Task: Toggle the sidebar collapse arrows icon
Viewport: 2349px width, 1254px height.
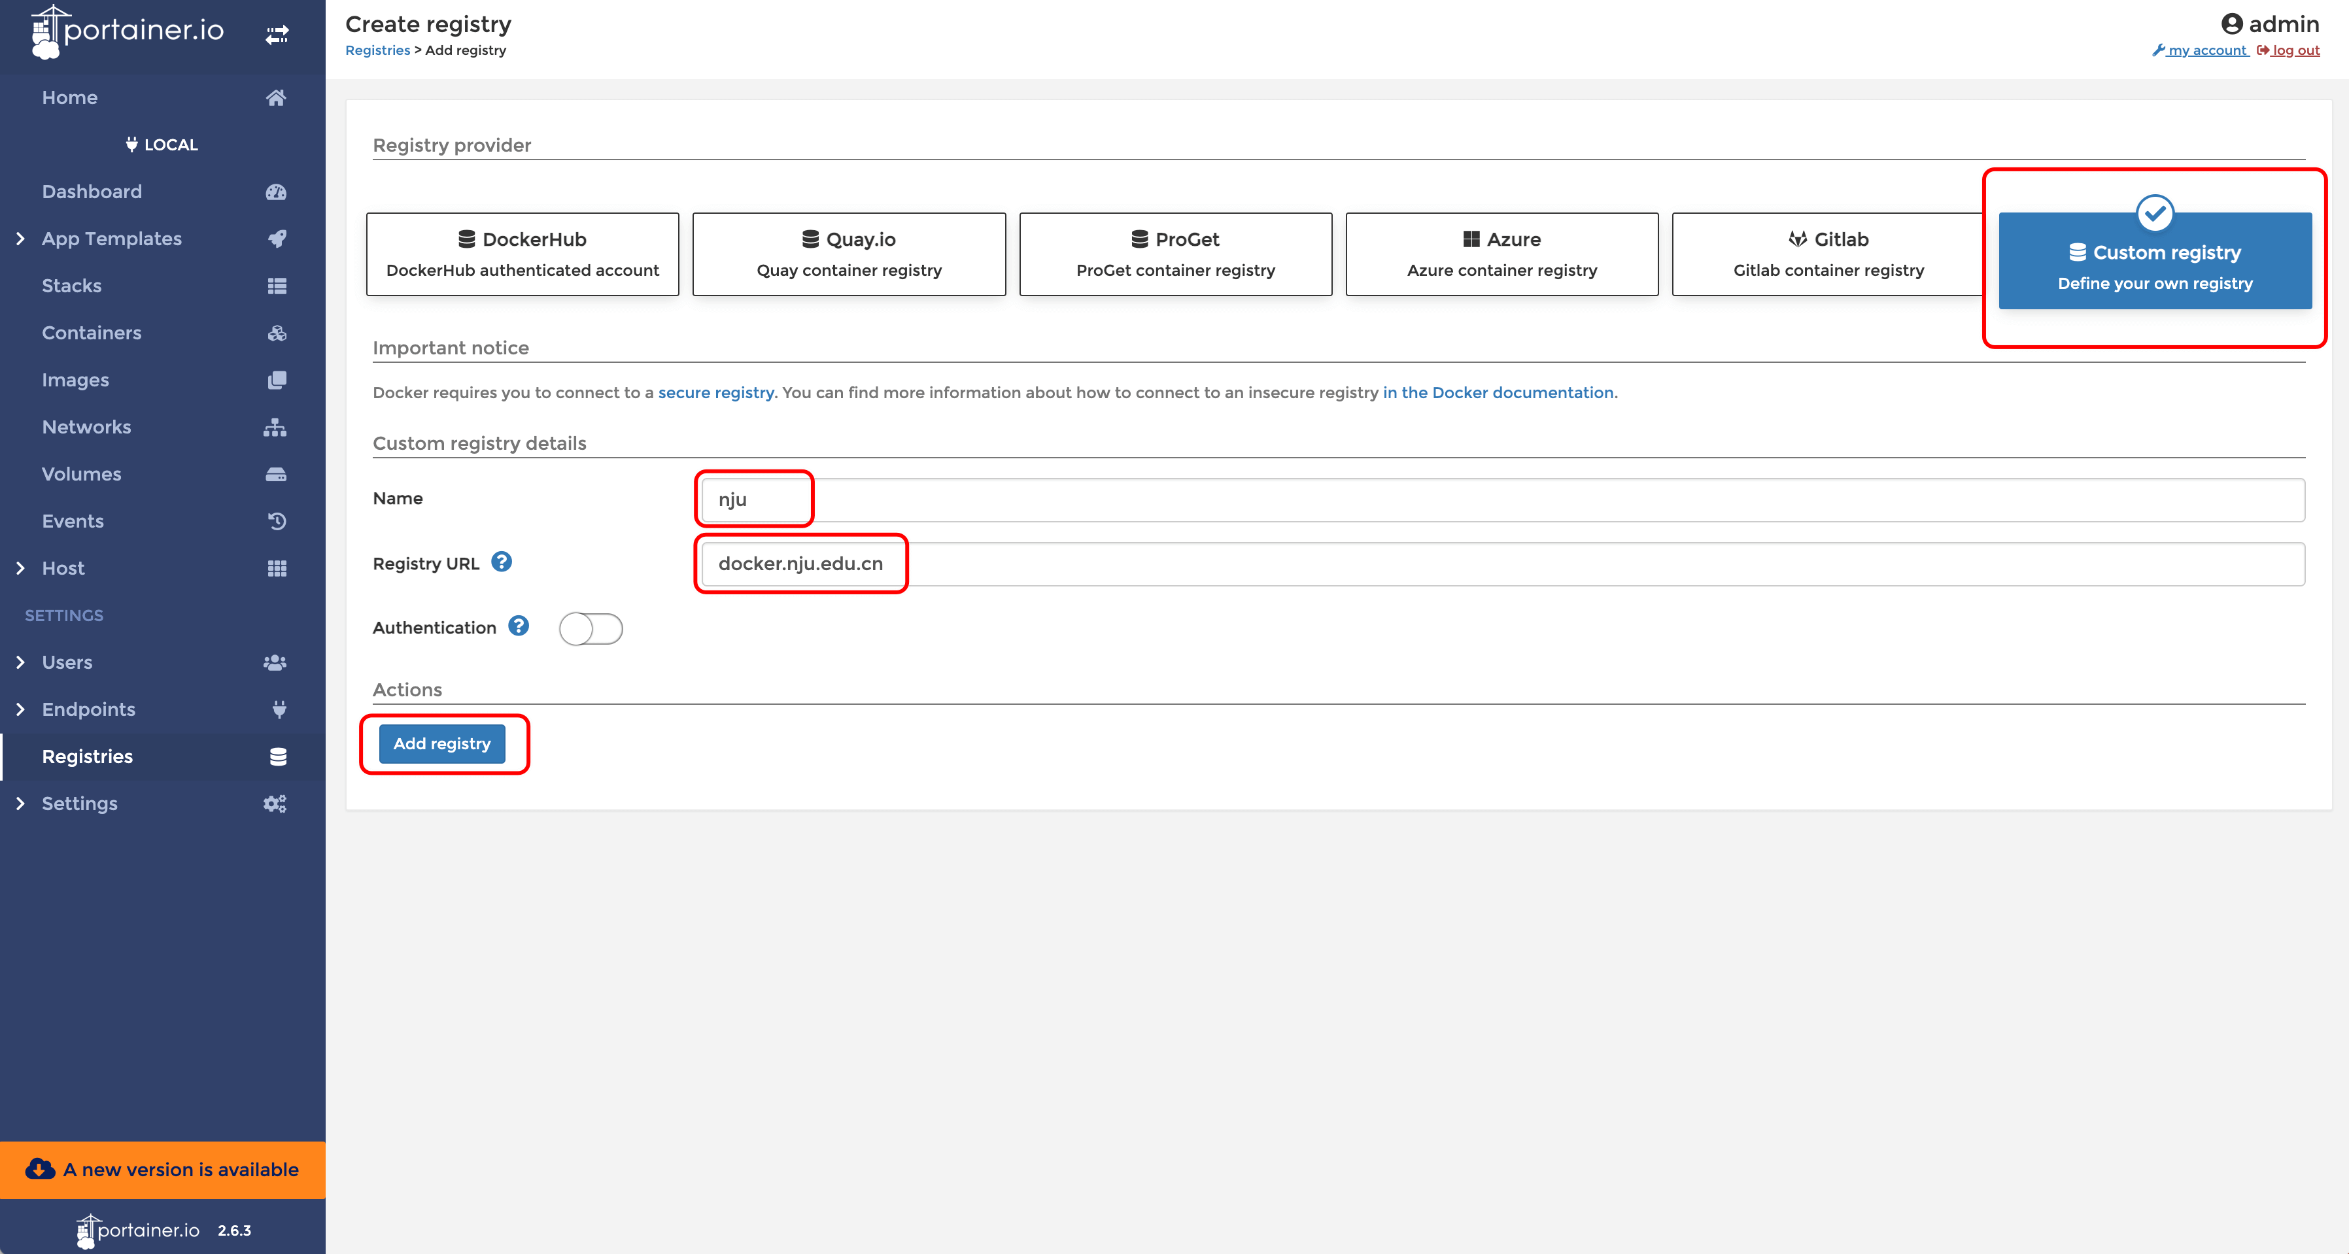Action: click(277, 35)
